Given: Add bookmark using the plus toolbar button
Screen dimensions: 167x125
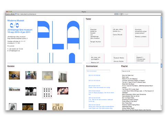Looking at the screenshot, I should point(13,14).
